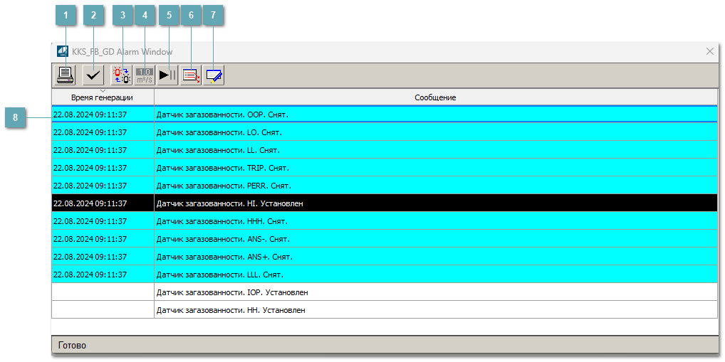
Task: Toggle the alarm lamp switch icon
Action: tap(122, 75)
